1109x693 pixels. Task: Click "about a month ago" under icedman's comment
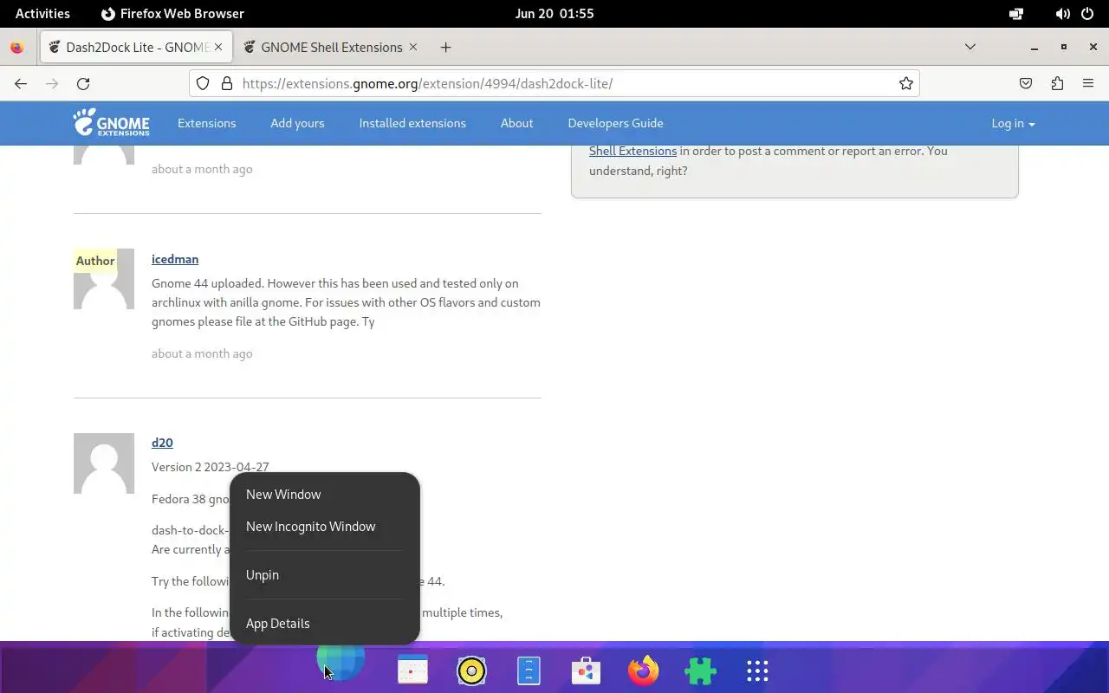(x=202, y=353)
